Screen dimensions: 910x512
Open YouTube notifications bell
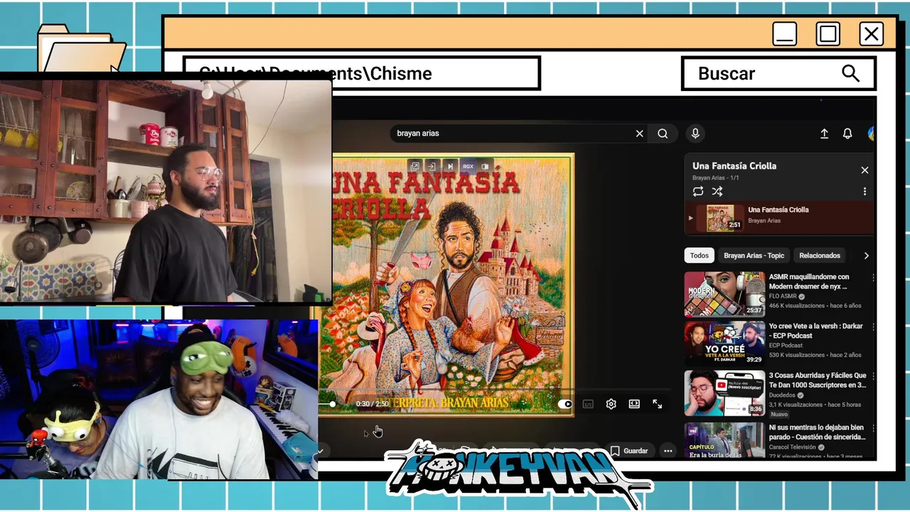click(x=847, y=134)
